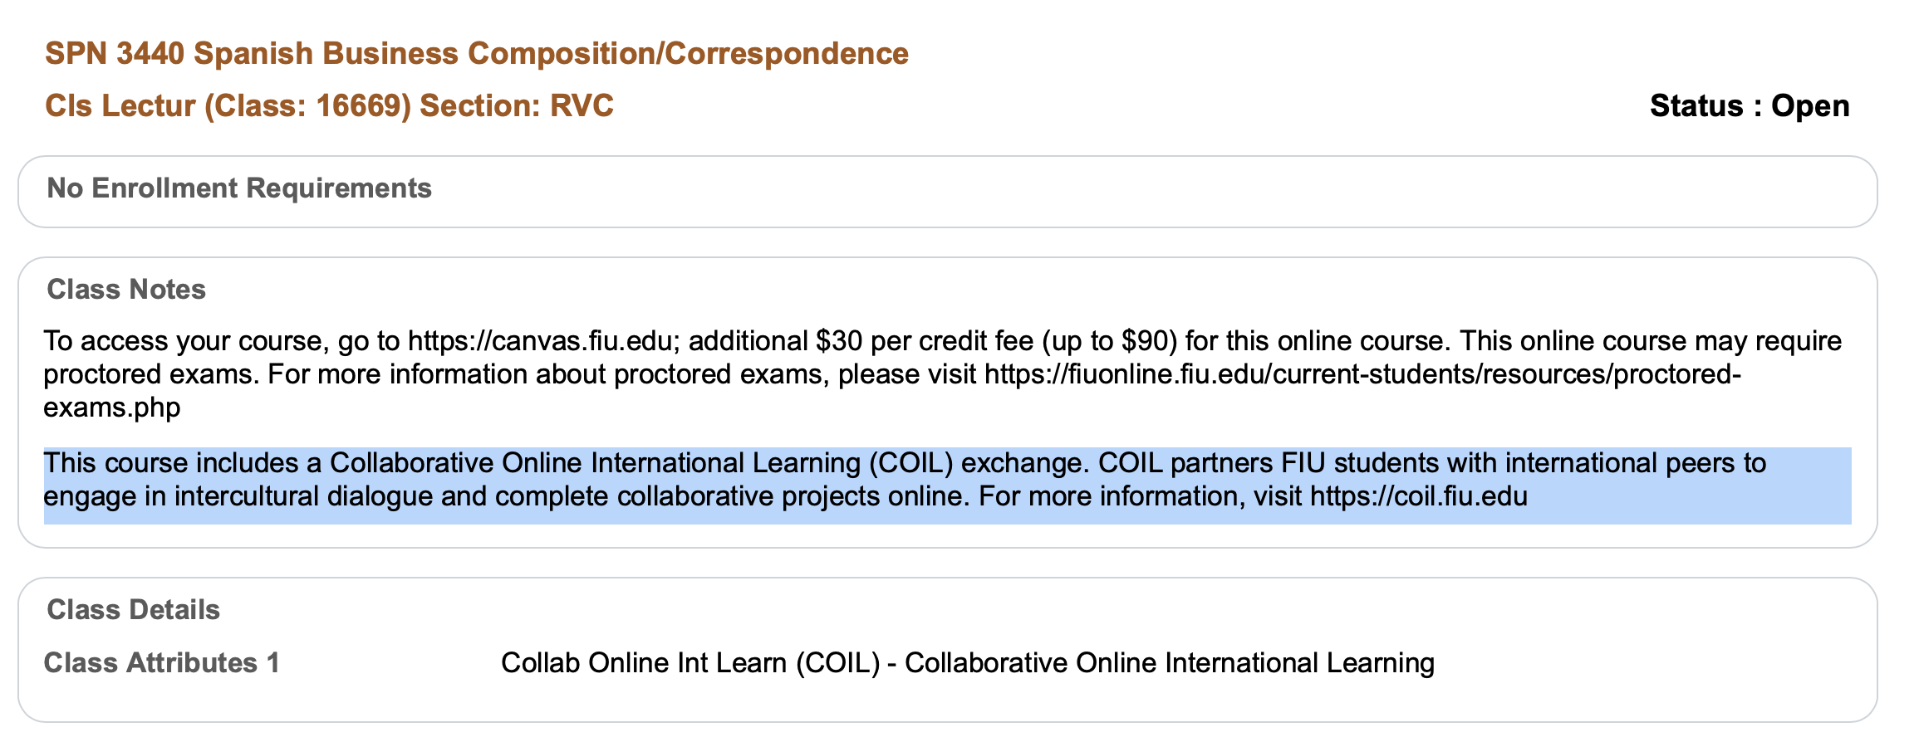Click the https://coil.fiu.edu URL

pos(1419,496)
